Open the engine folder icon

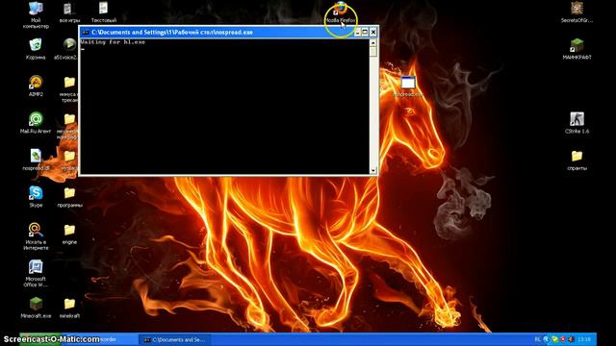pos(69,230)
